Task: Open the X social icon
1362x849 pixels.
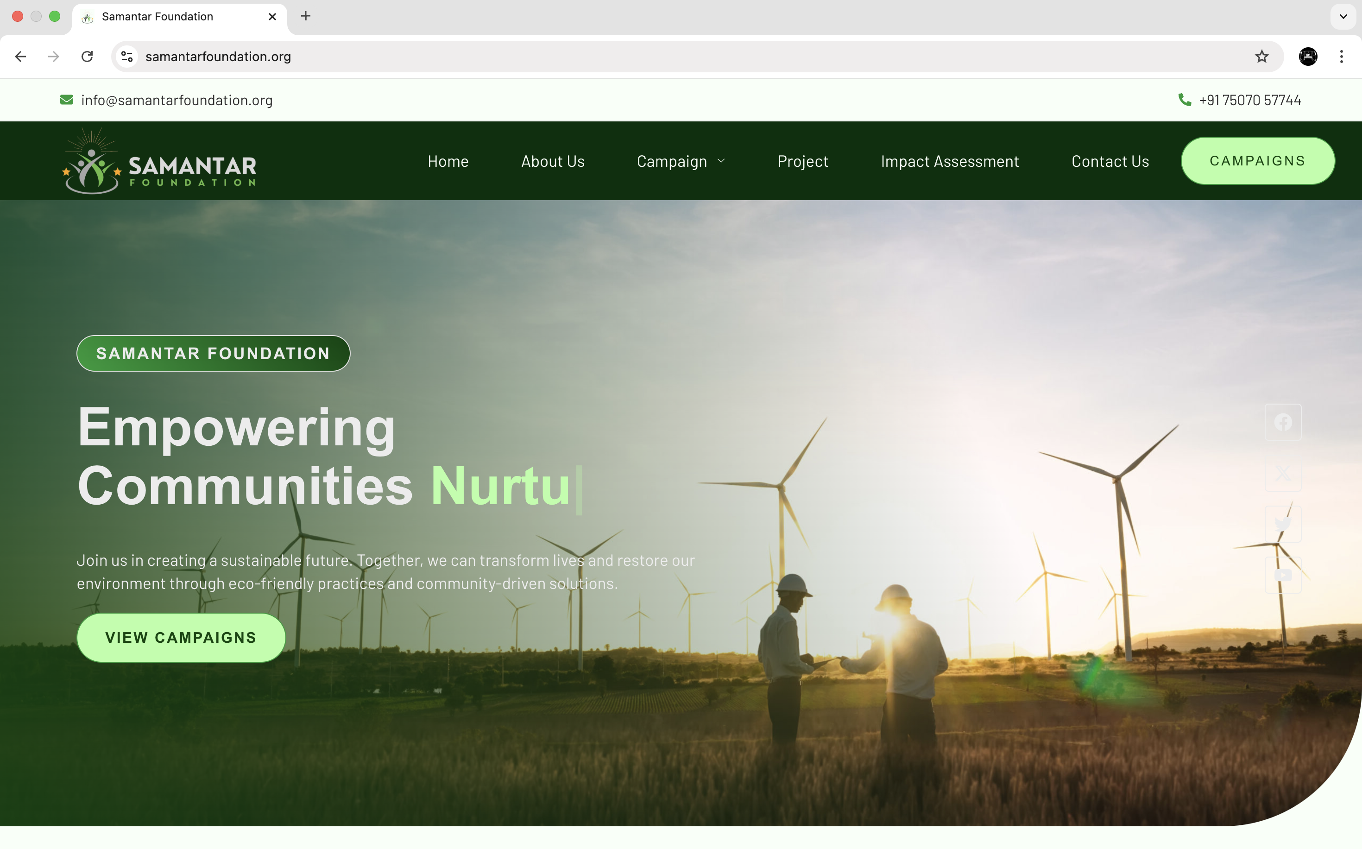Action: click(1283, 473)
